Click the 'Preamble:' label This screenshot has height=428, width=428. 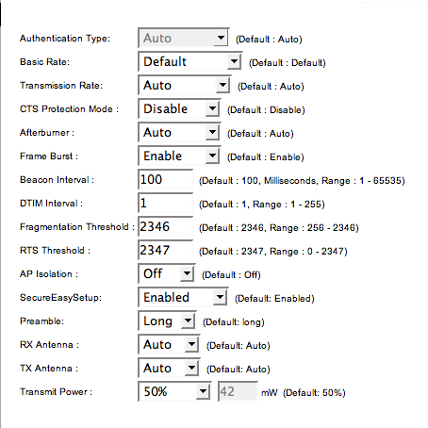tap(41, 321)
